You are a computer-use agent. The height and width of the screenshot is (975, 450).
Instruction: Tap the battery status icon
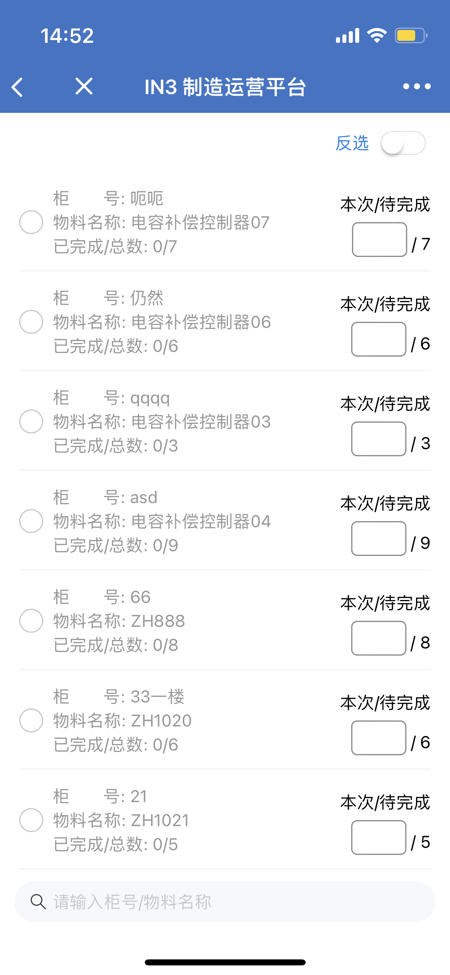410,36
